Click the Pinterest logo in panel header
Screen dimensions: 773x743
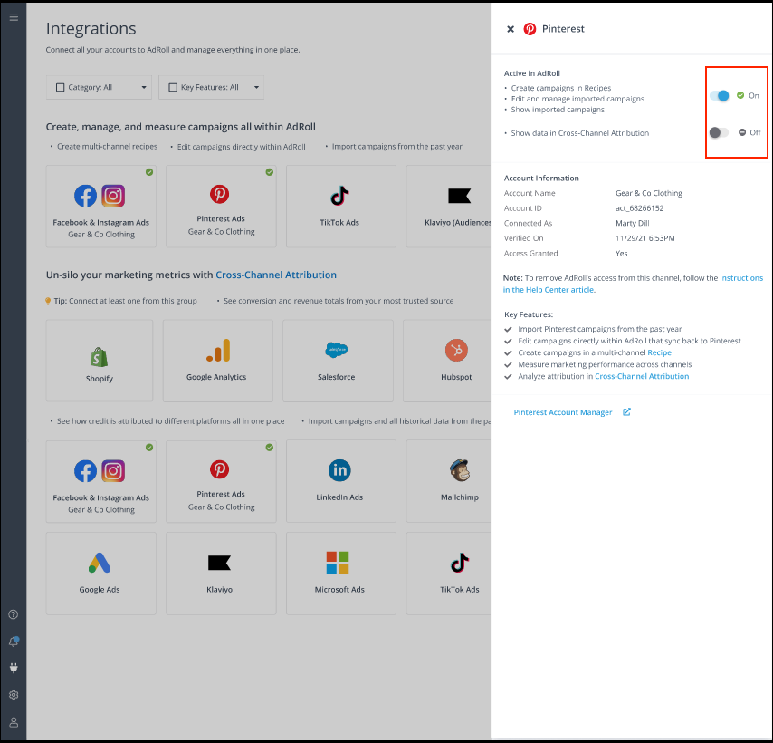(530, 29)
